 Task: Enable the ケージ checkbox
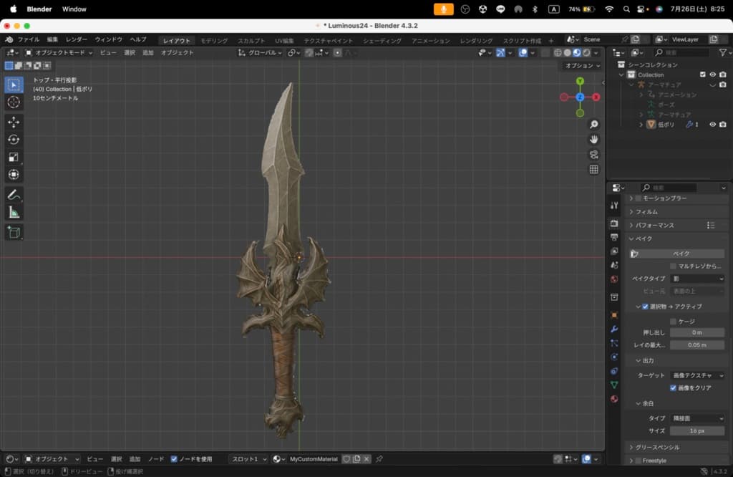(673, 322)
